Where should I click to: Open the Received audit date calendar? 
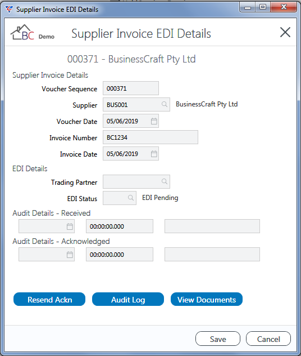pos(70,226)
